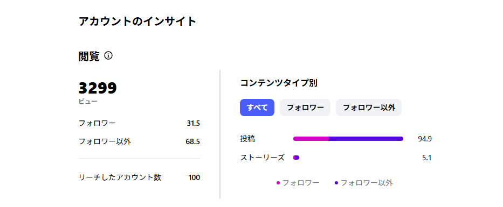Click the 投稿 content type label
Viewport: 503px width, 207px height.
[x=247, y=139]
